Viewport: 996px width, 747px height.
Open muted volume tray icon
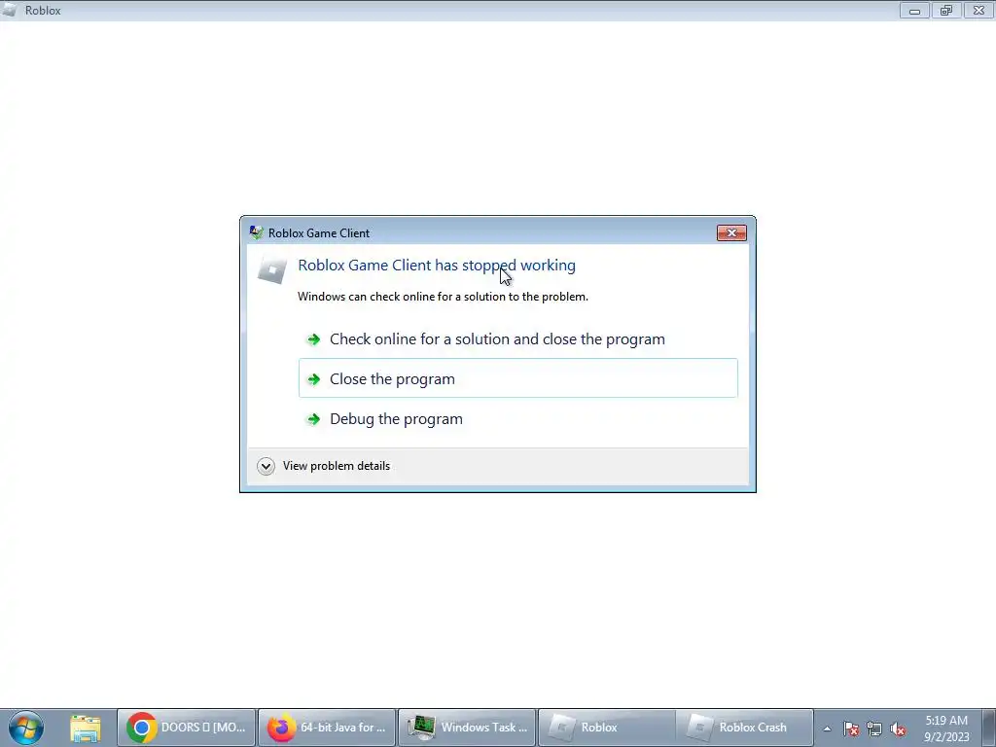click(897, 729)
